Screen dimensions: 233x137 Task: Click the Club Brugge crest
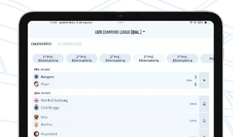(x=37, y=108)
